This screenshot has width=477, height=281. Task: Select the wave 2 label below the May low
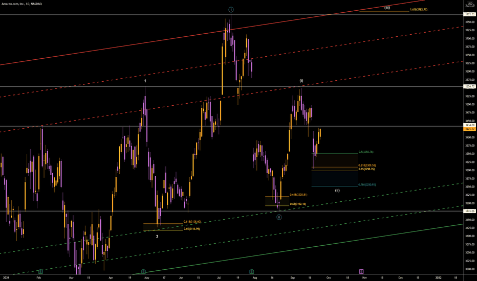157,237
